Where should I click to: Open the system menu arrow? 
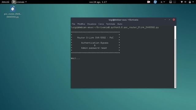coord(193,2)
